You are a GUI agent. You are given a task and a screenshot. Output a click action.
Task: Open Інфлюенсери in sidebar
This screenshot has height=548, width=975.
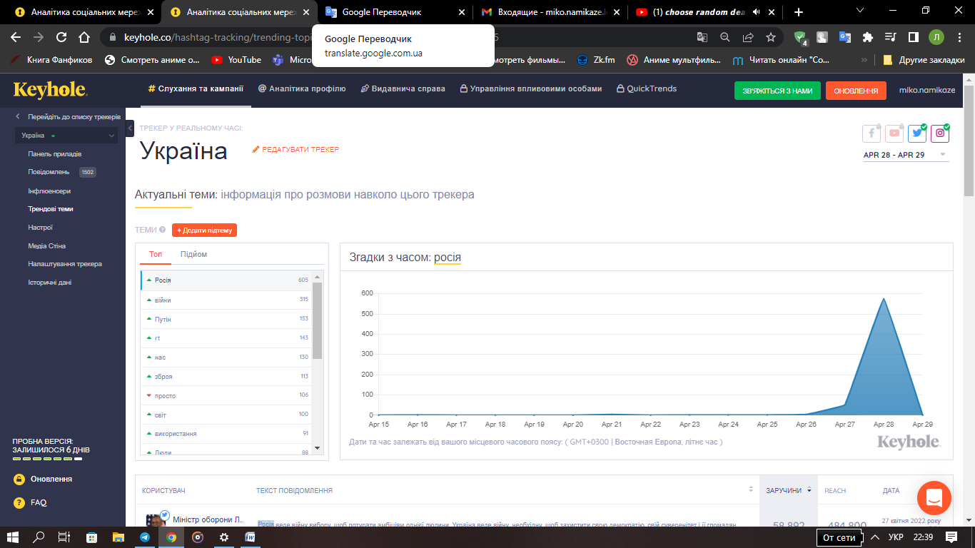pos(49,191)
